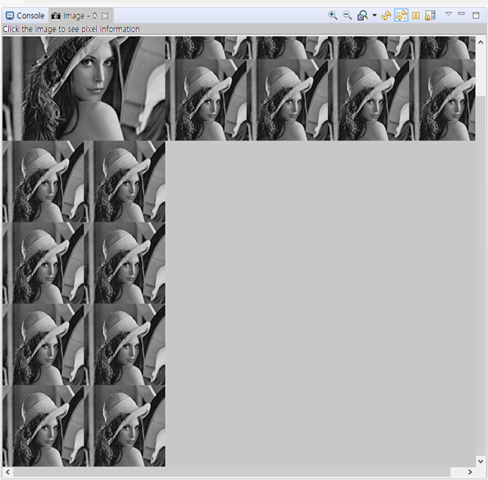The width and height of the screenshot is (488, 480).
Task: Click scroll right arrow on horizontal scrollbar
Action: click(469, 472)
